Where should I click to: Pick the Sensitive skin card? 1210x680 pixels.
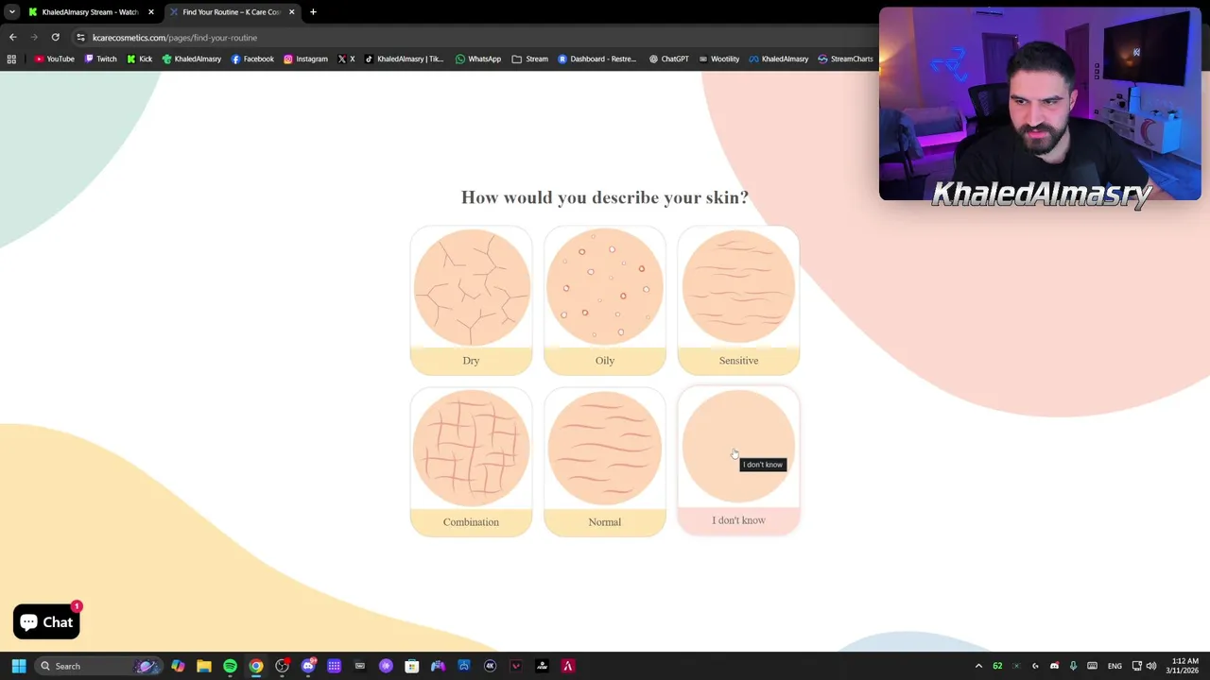click(738, 300)
